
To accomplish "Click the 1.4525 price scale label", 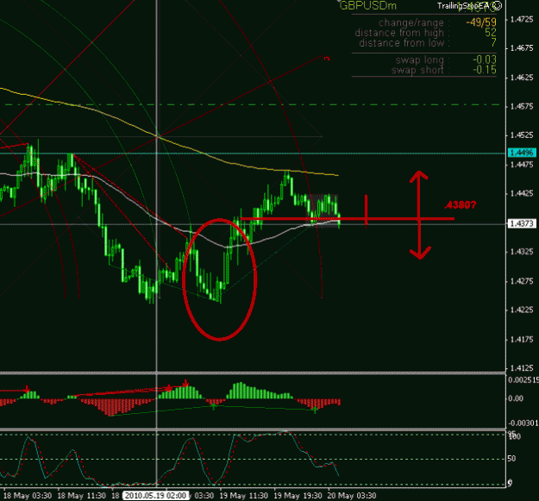I will coord(522,135).
